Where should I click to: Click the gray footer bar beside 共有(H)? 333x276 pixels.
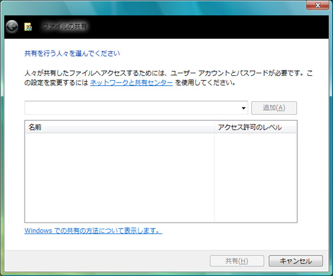point(107,261)
